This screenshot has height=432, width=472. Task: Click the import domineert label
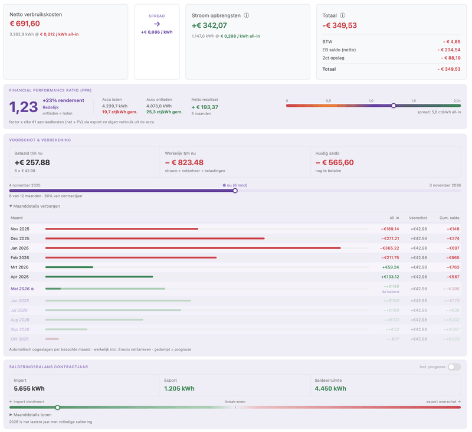[x=27, y=401]
